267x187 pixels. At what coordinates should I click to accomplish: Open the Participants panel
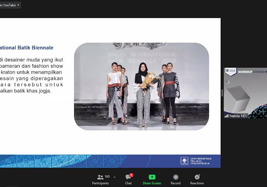[x=101, y=180]
